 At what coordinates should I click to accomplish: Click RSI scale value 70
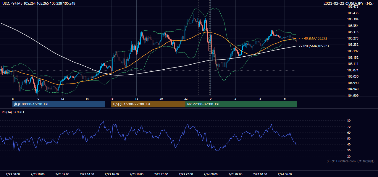pos(349,127)
